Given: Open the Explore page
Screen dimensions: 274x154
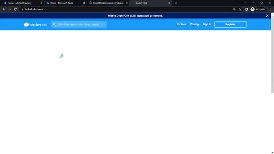Looking at the screenshot, I should [x=181, y=24].
